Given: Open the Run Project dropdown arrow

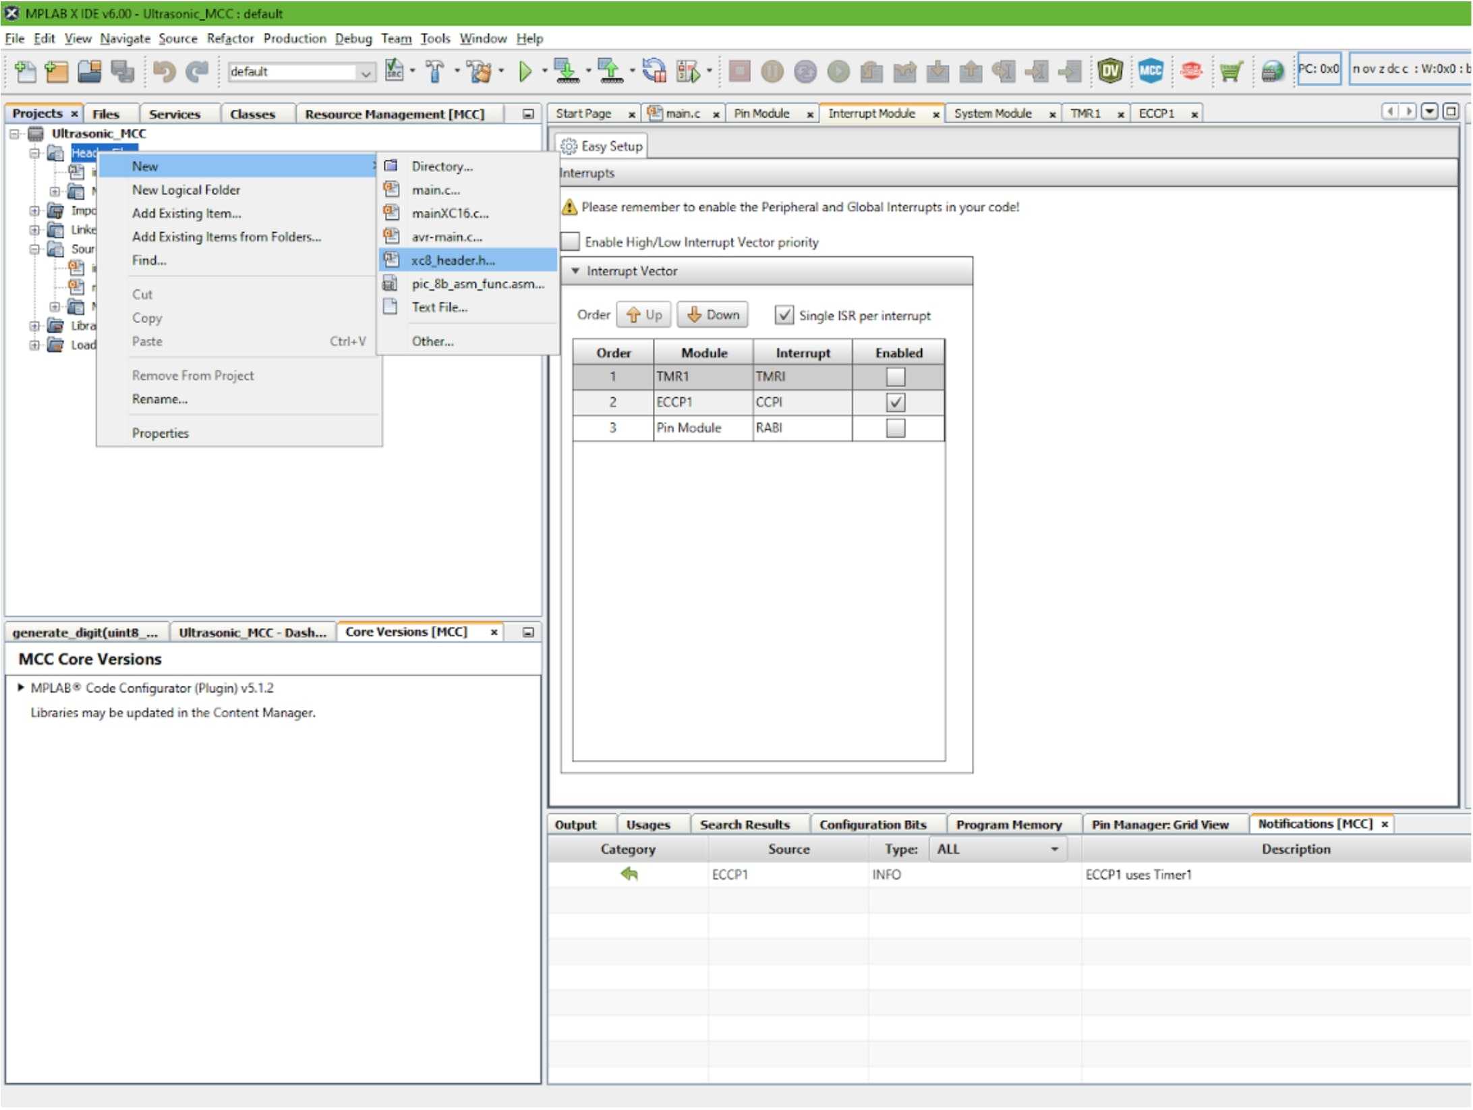Looking at the screenshot, I should pyautogui.click(x=544, y=70).
